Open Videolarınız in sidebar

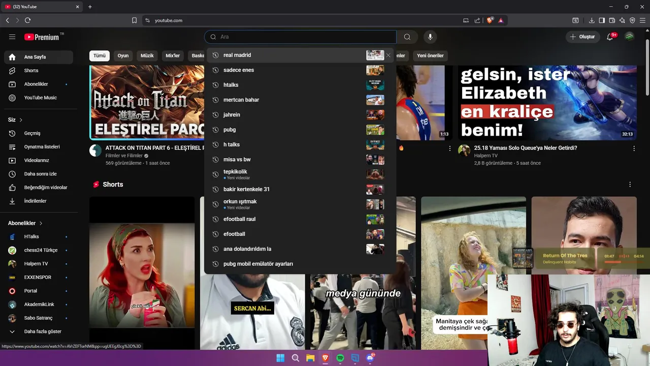pos(39,160)
